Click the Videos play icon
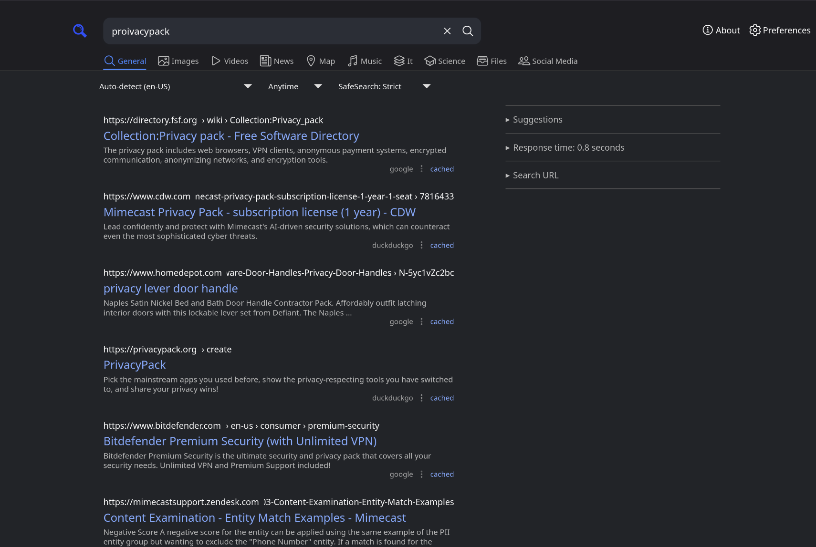This screenshot has width=816, height=547. click(216, 61)
